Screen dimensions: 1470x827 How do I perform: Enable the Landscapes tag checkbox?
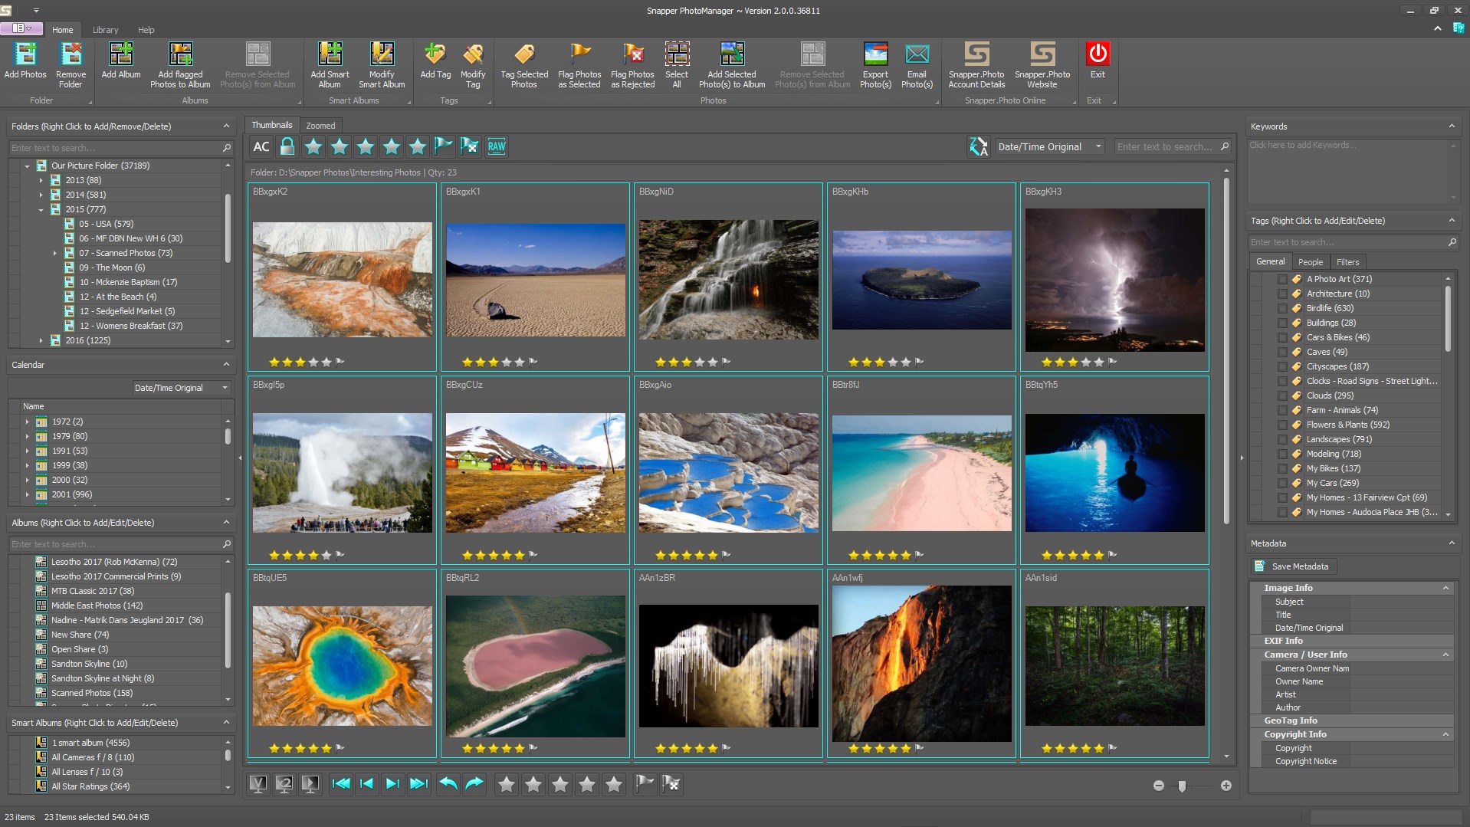click(1282, 439)
